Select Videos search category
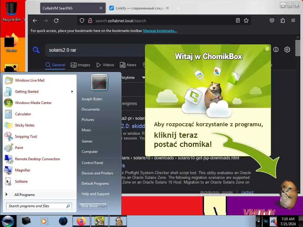303x227 pixels. point(105,65)
